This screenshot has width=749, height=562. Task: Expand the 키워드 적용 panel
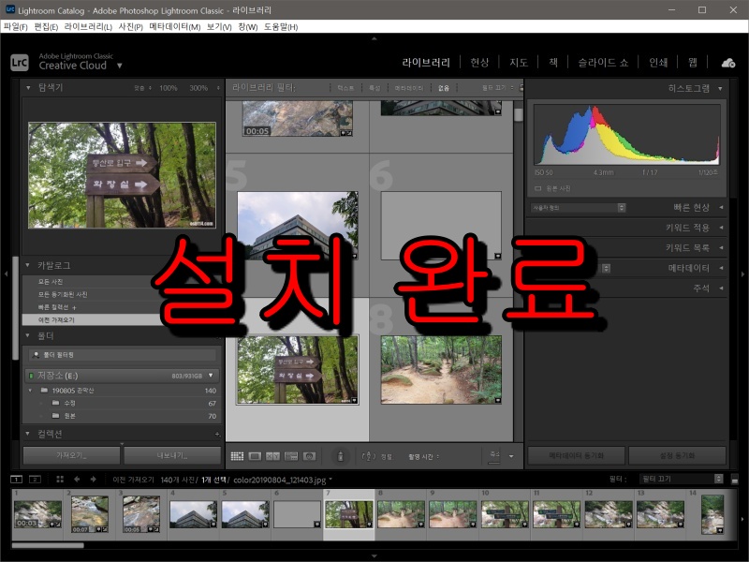tap(721, 228)
